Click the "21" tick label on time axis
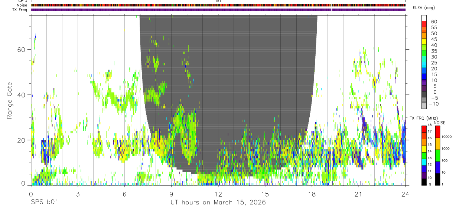 coord(359,194)
